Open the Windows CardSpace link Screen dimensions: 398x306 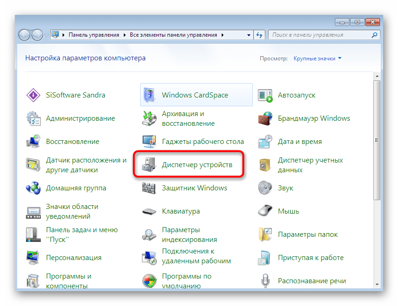(x=195, y=95)
